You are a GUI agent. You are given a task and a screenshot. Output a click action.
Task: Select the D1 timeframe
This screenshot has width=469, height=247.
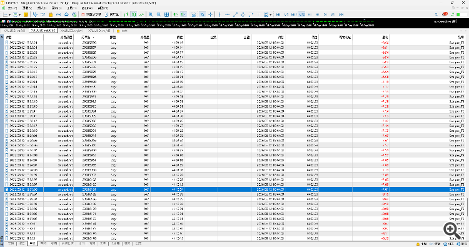(x=325, y=14)
